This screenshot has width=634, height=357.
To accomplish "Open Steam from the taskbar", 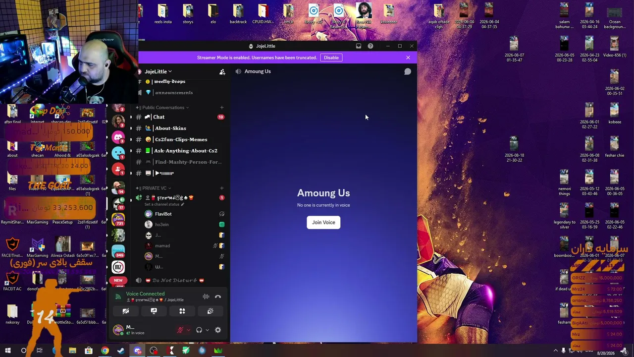I will 121,351.
